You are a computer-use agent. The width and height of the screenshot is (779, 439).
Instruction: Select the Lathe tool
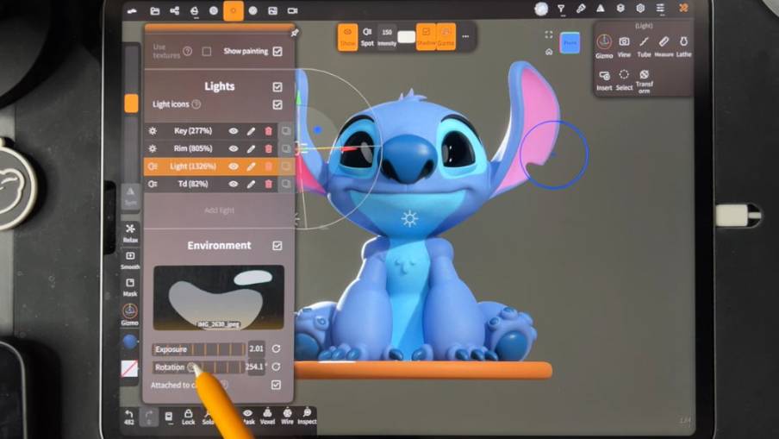coord(683,47)
